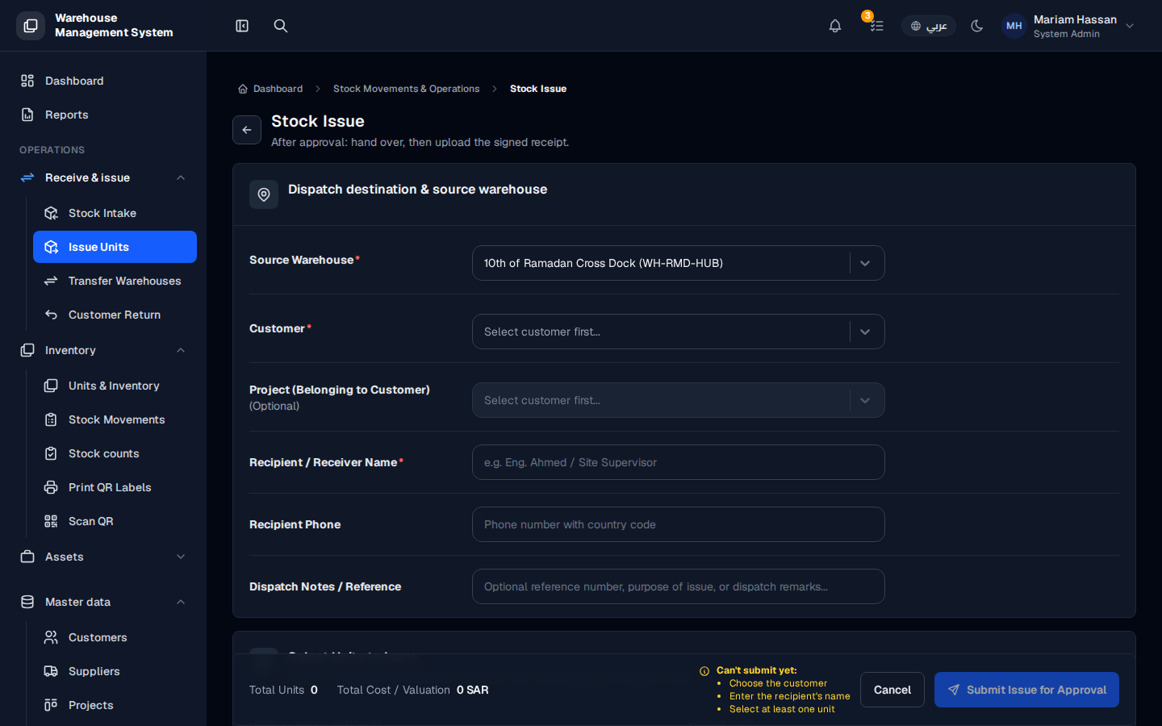The height and width of the screenshot is (726, 1162).
Task: Collapse the sidebar panel icon
Action: click(x=242, y=26)
